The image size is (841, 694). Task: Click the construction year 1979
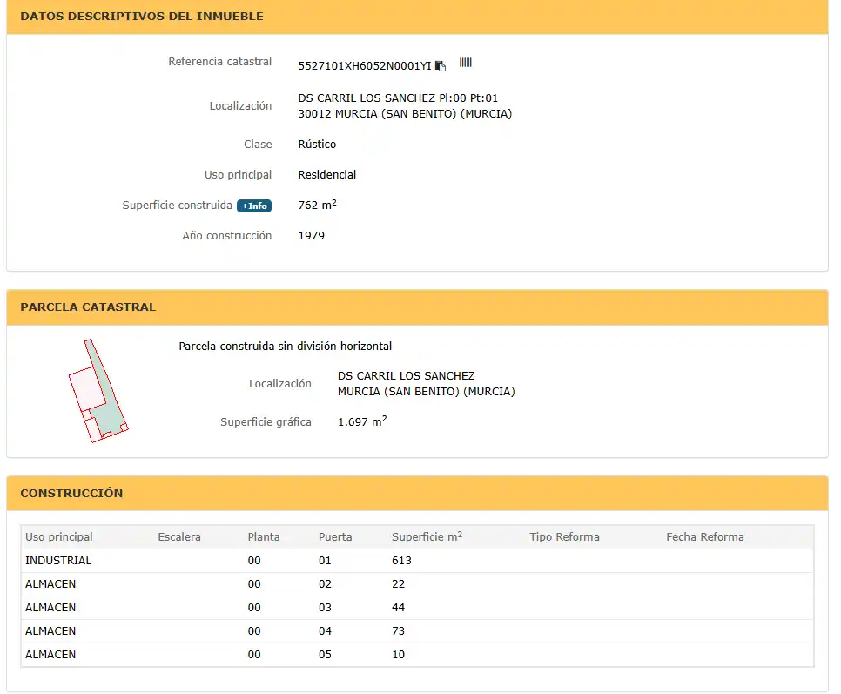point(311,236)
